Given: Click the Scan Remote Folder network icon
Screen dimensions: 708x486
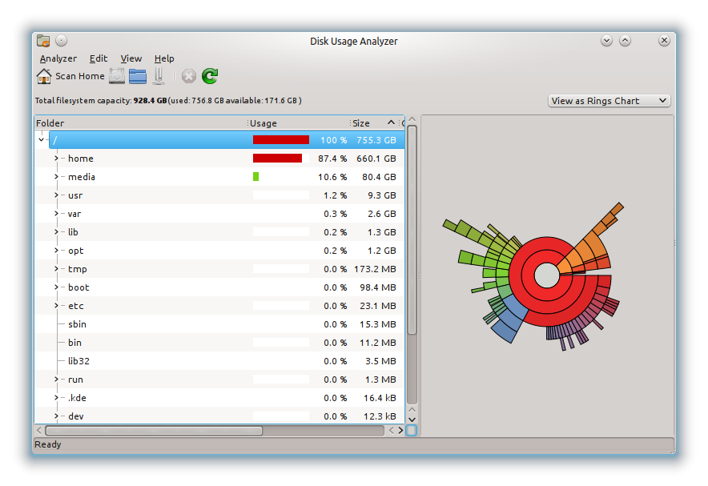Looking at the screenshot, I should (x=159, y=76).
